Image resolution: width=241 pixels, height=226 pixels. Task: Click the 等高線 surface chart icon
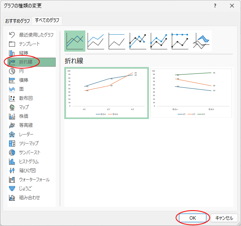point(12,125)
